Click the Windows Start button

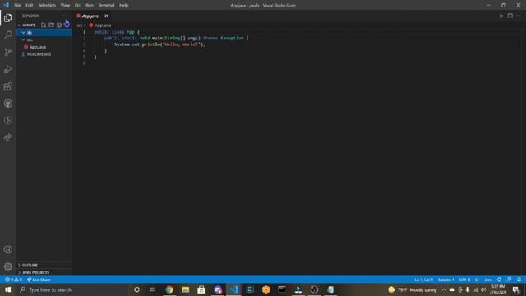coord(7,289)
